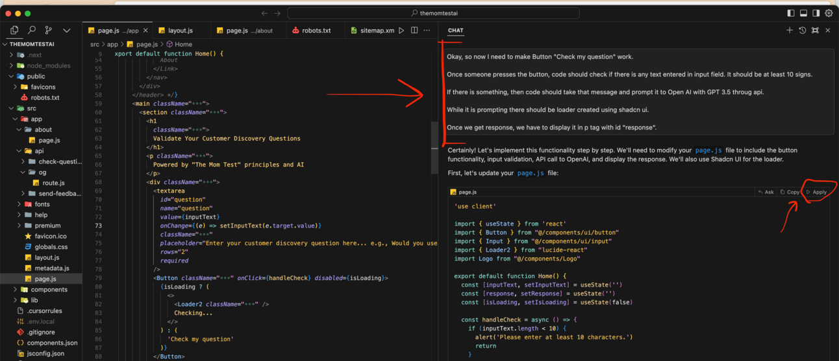Click the Explorer files icon
839x361 pixels.
coord(14,30)
